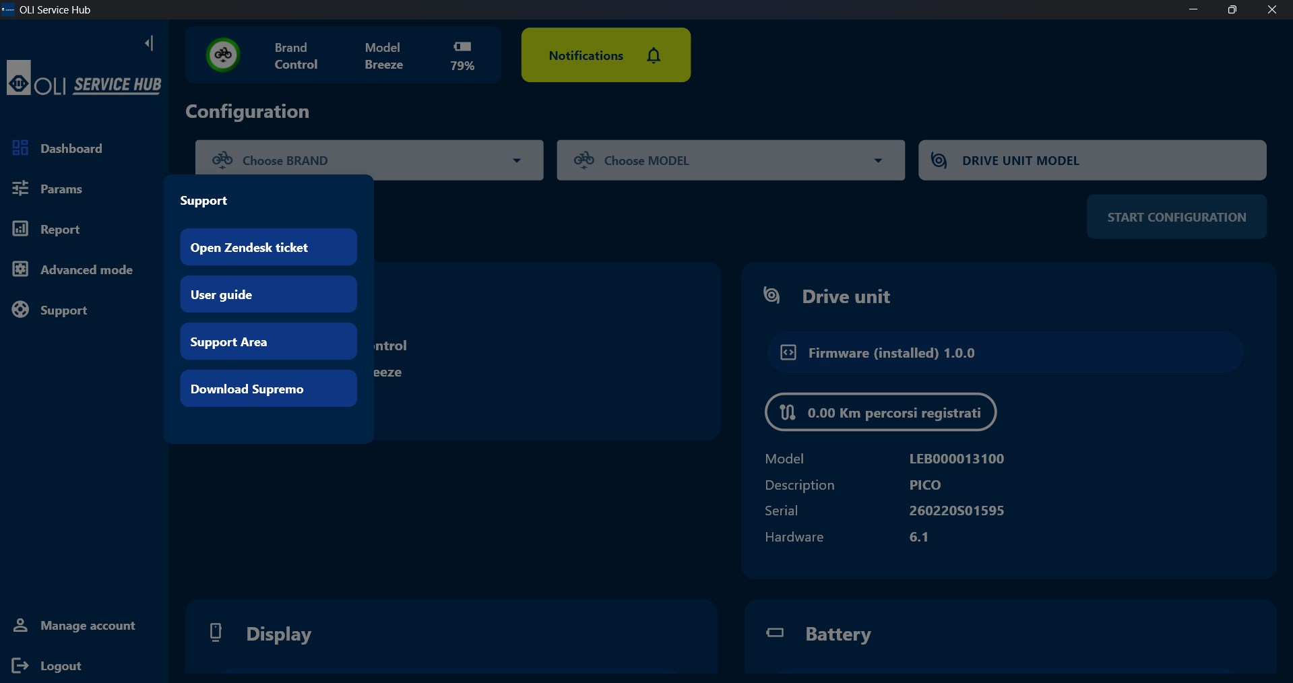Open the User guide

coord(268,294)
